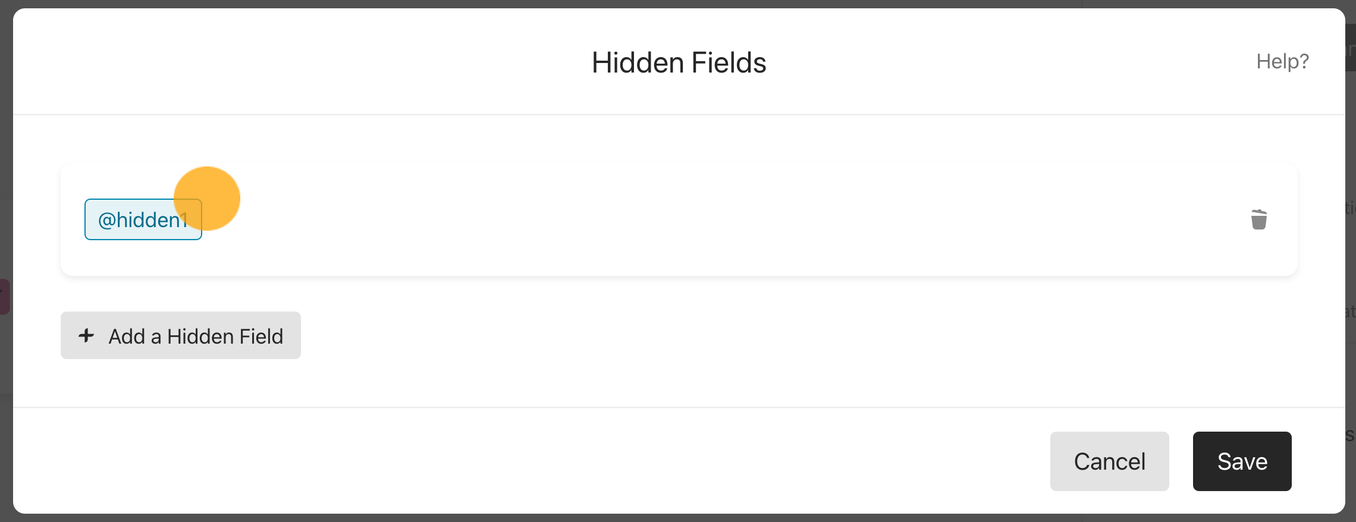
Task: Click the orange highlight circle near @hidden1
Action: (x=207, y=199)
